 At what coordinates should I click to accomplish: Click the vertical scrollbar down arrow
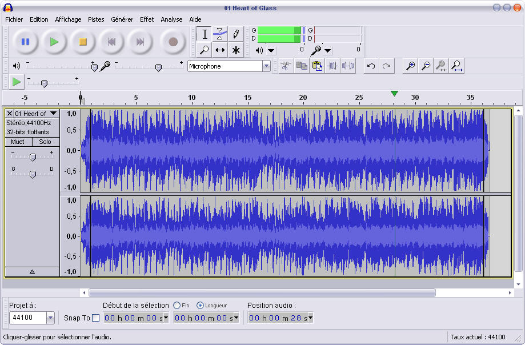pyautogui.click(x=518, y=284)
